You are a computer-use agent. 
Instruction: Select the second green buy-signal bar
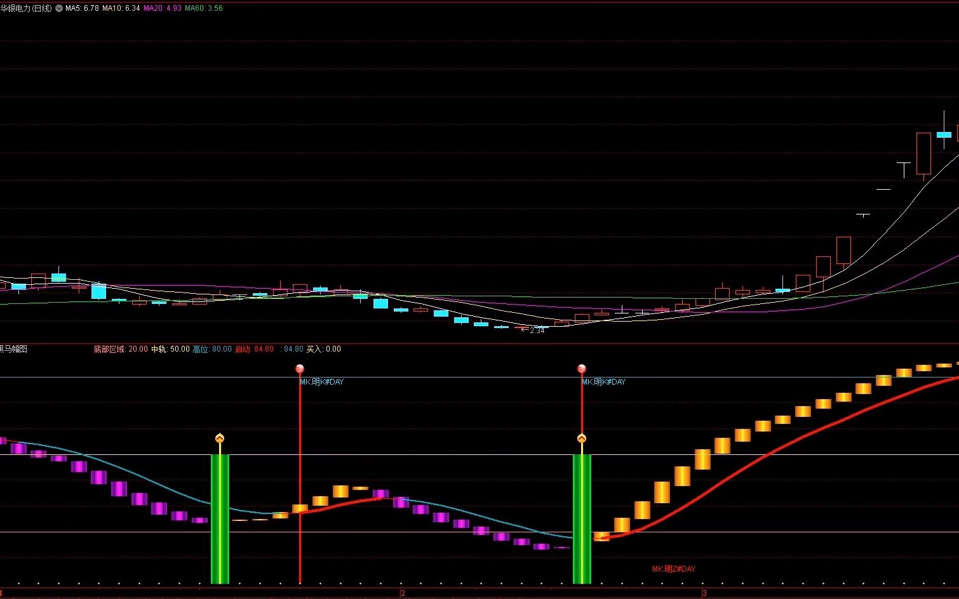pos(582,519)
